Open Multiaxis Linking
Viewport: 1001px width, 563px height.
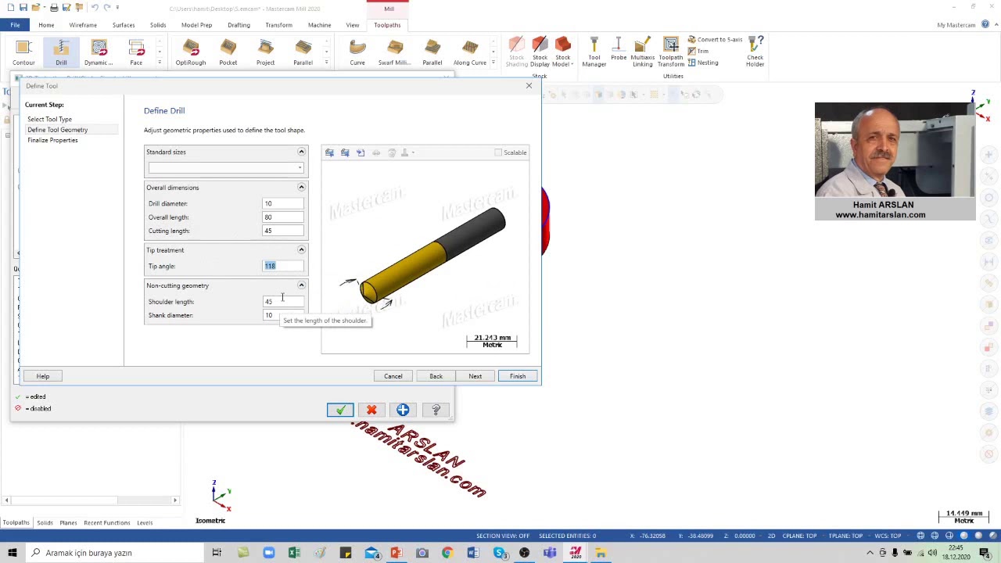[x=643, y=52]
